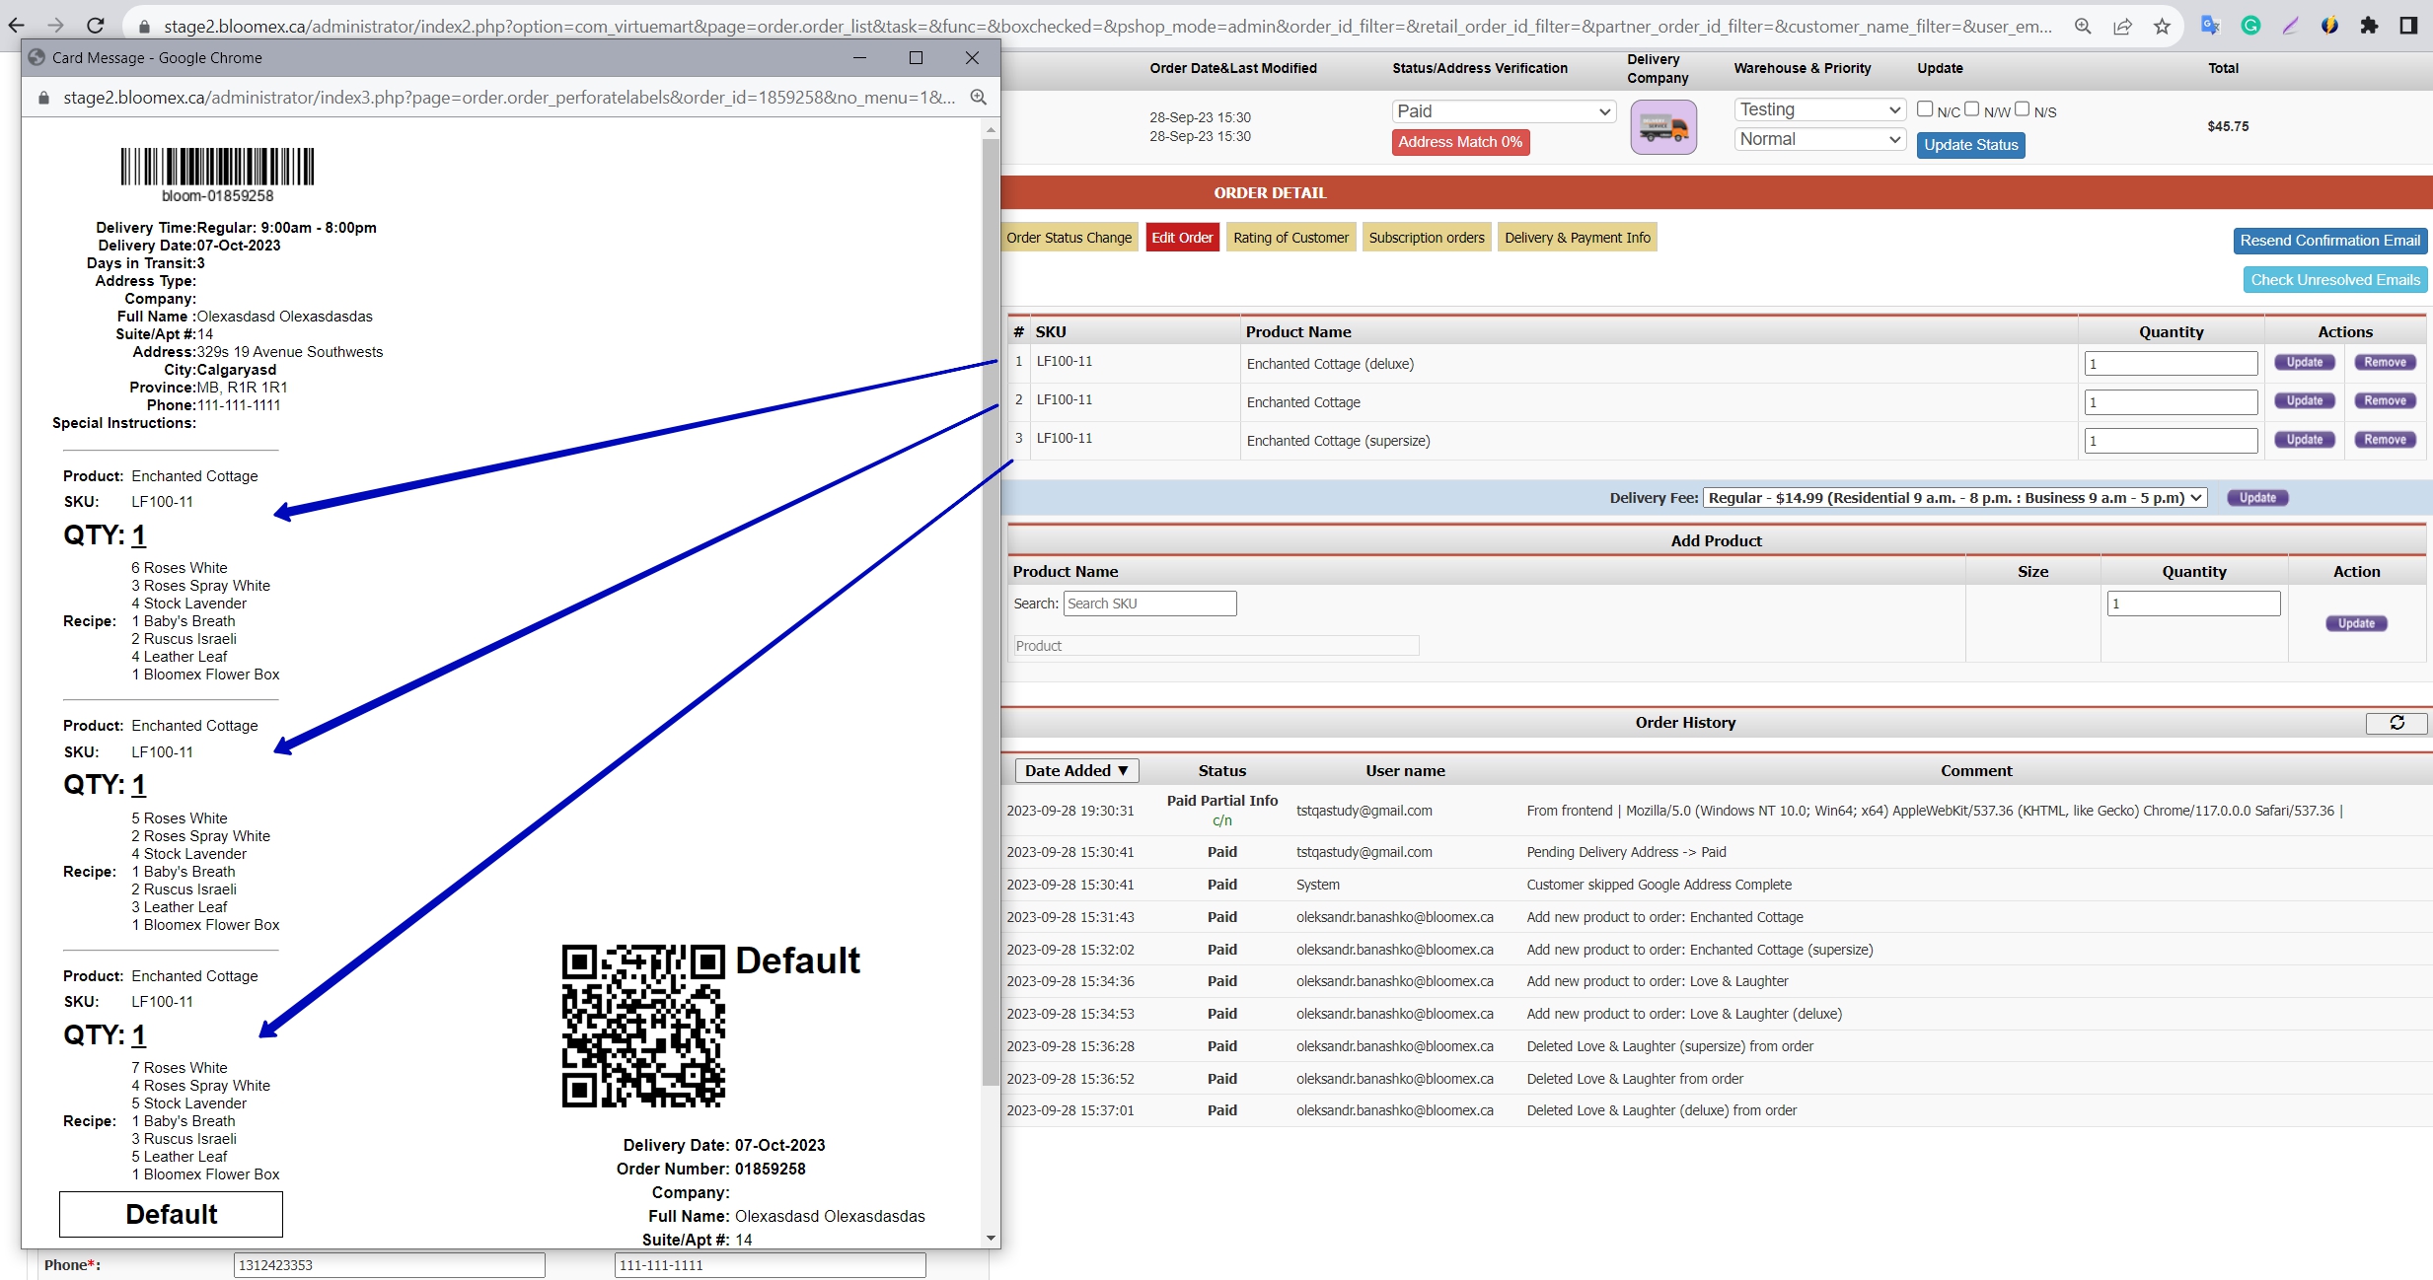Open the purple pen extension
2433x1280 pixels.
point(2290,27)
